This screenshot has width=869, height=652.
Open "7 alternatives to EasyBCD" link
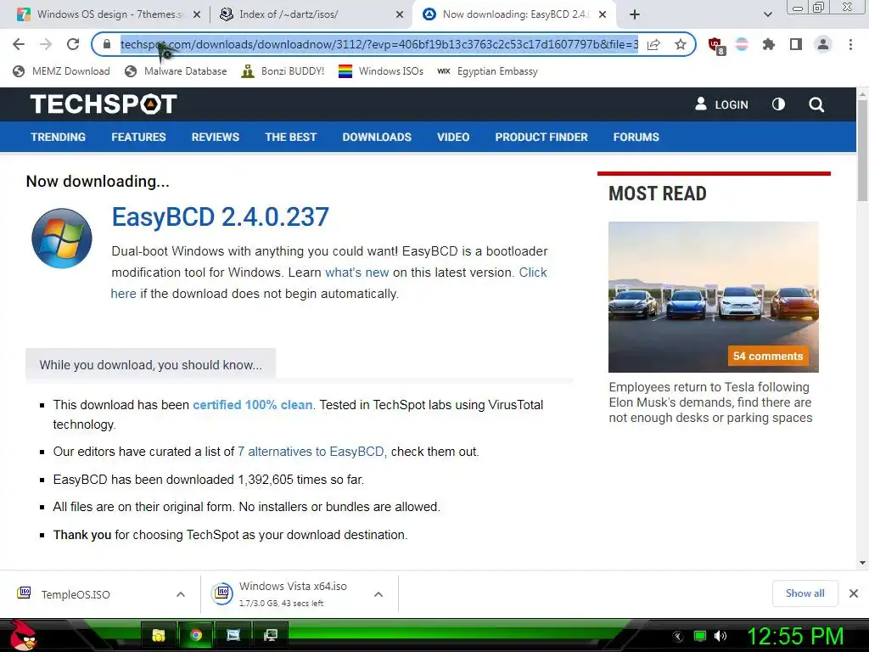coord(311,452)
